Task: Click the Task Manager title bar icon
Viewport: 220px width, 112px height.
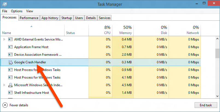Action: click(4, 4)
